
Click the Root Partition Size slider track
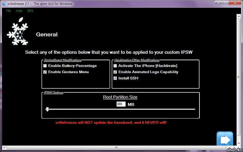120,109
